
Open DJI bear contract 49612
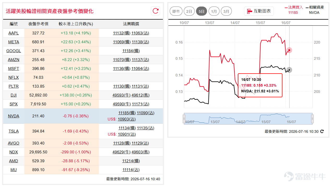tap(140, 95)
